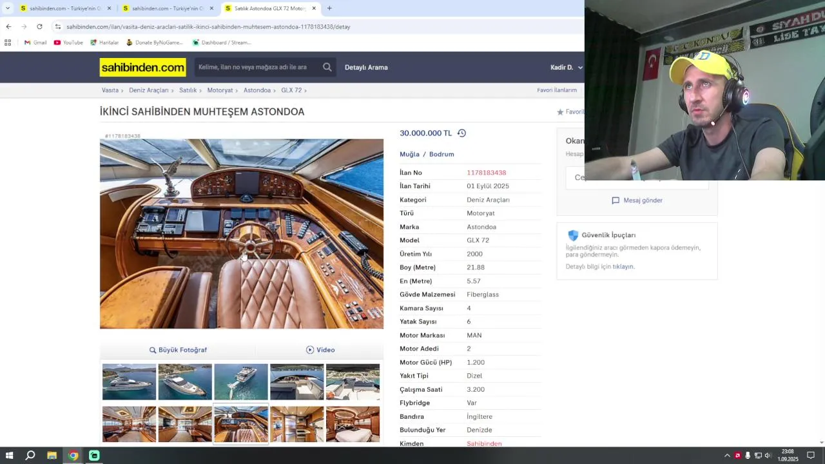825x464 pixels.
Task: Click the Bodrum location link
Action: 442,154
